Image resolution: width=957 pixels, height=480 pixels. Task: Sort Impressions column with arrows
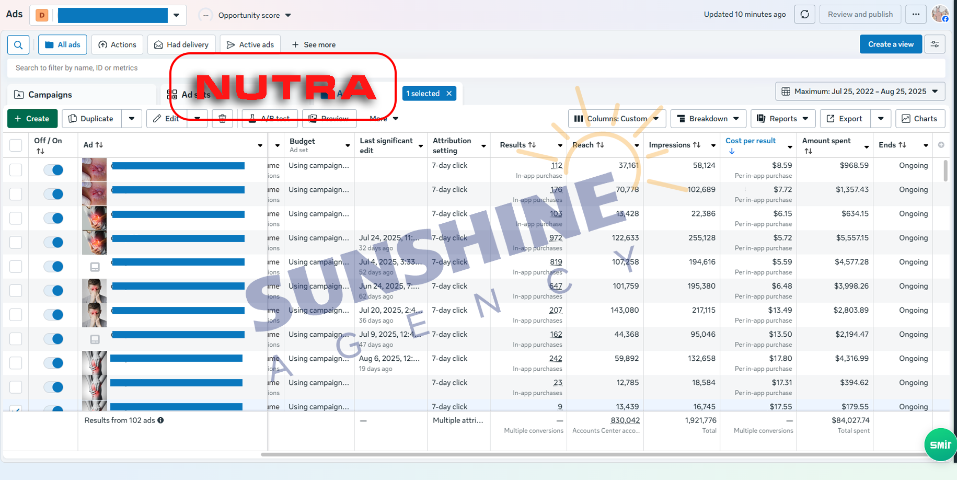[696, 145]
